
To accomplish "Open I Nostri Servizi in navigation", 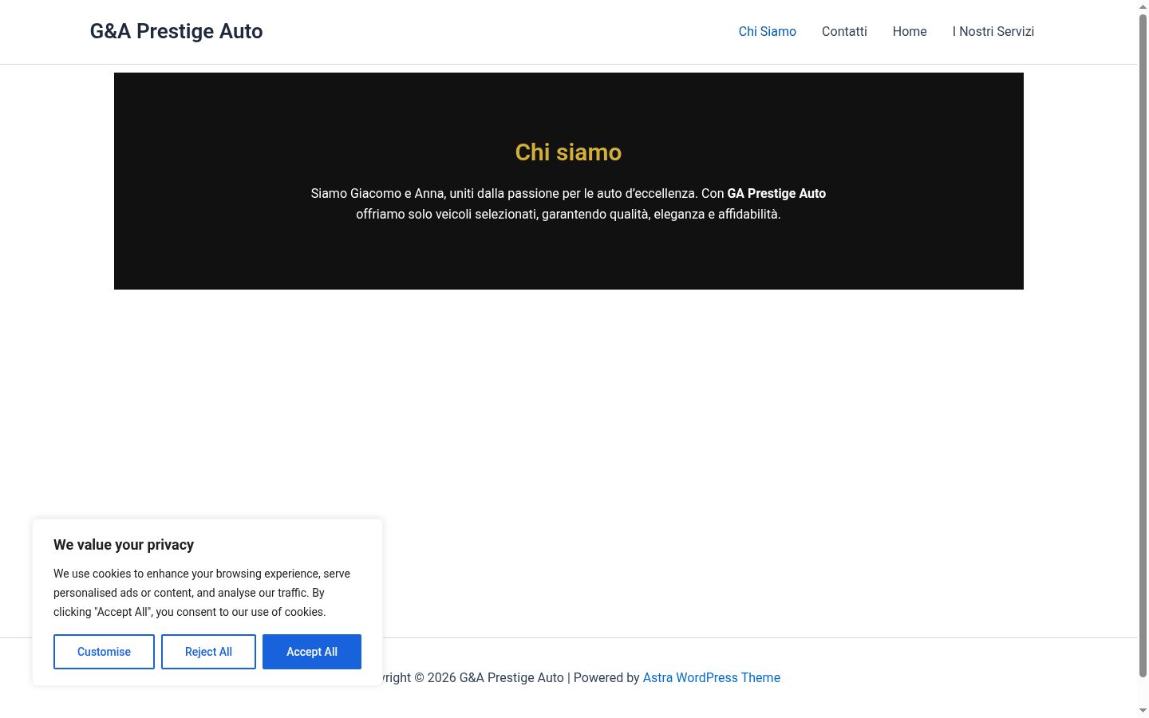I will coord(993,32).
